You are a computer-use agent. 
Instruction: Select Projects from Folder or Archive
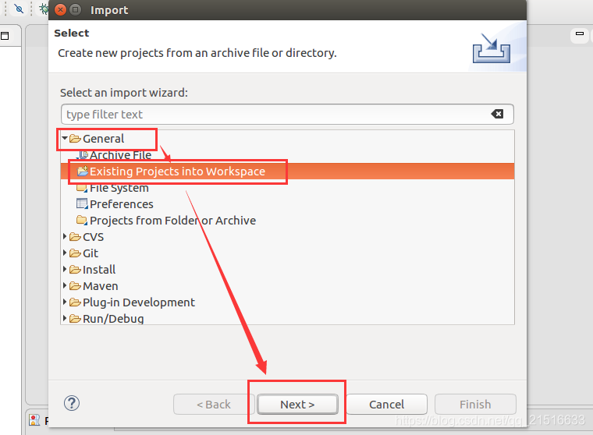[x=173, y=221]
